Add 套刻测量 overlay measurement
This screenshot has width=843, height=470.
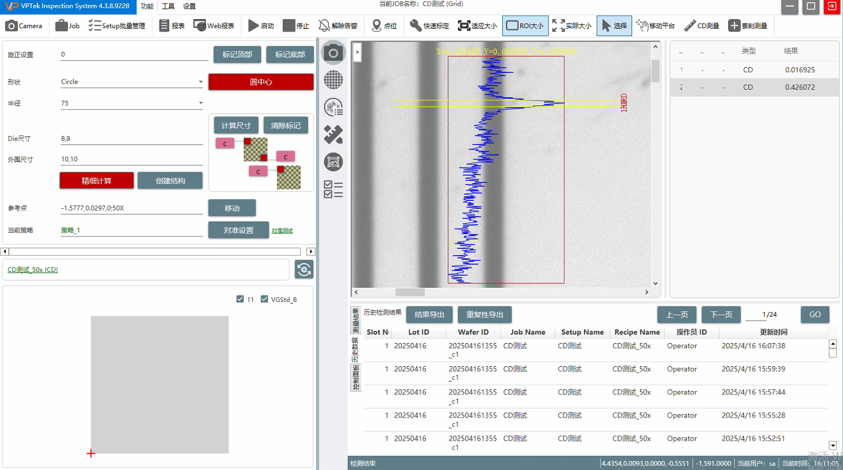747,26
